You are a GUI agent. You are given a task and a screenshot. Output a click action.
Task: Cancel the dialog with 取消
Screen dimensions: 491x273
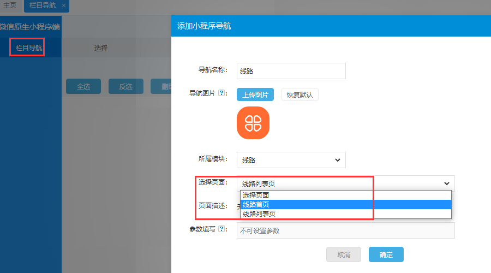(x=343, y=254)
